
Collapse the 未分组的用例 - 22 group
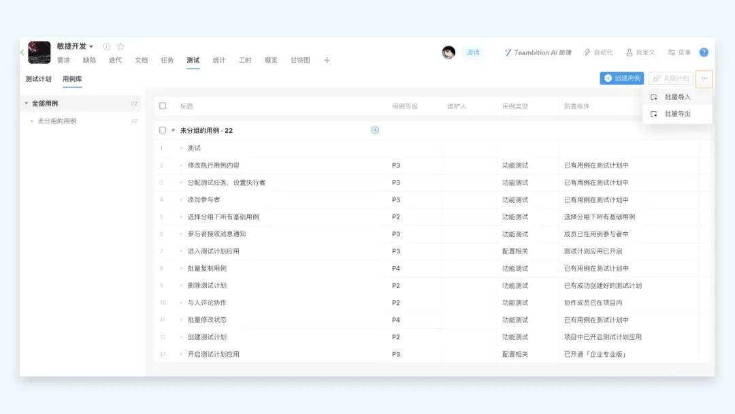[173, 130]
